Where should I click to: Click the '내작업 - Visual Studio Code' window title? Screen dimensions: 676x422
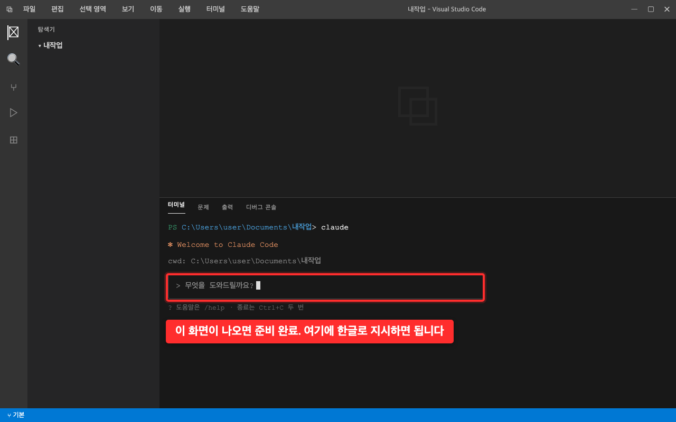click(x=447, y=9)
